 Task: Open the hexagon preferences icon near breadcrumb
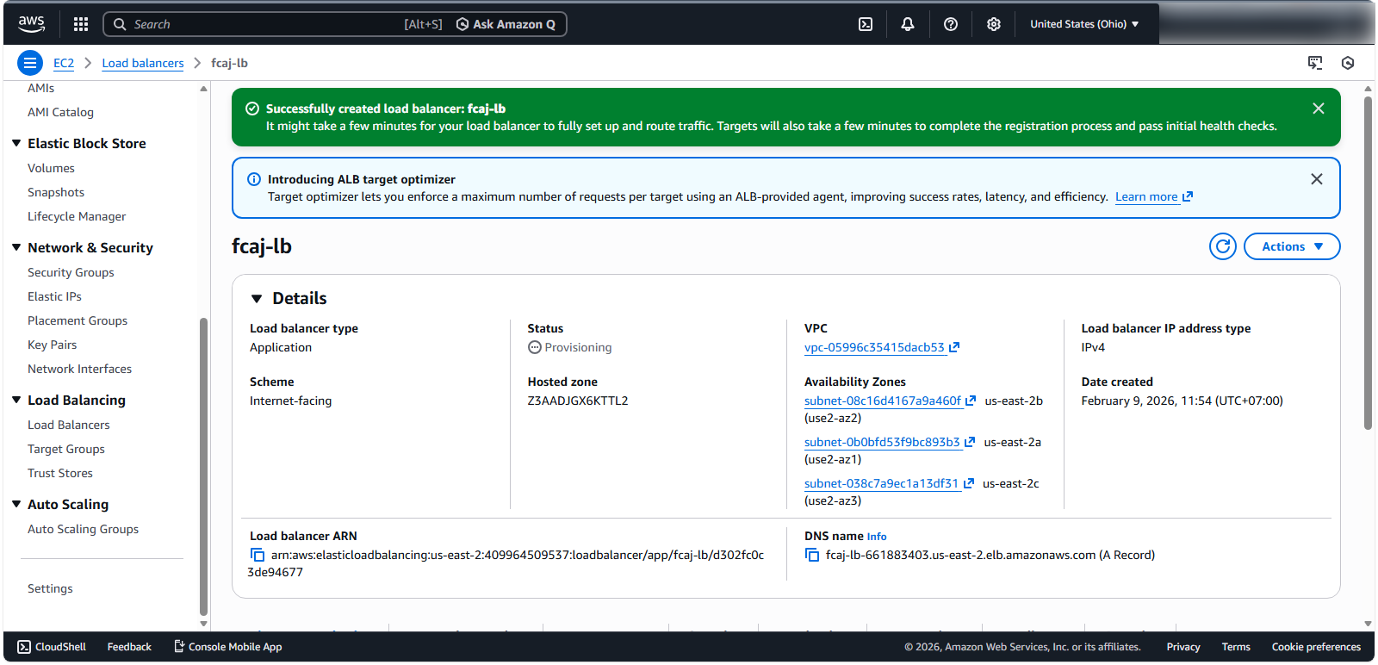click(x=1348, y=63)
